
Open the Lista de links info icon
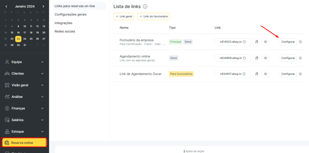tap(145, 6)
